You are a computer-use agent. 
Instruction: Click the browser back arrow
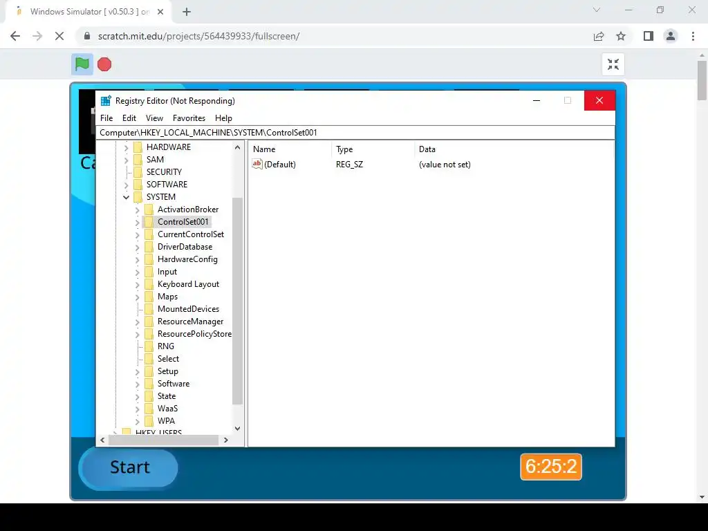pos(15,36)
